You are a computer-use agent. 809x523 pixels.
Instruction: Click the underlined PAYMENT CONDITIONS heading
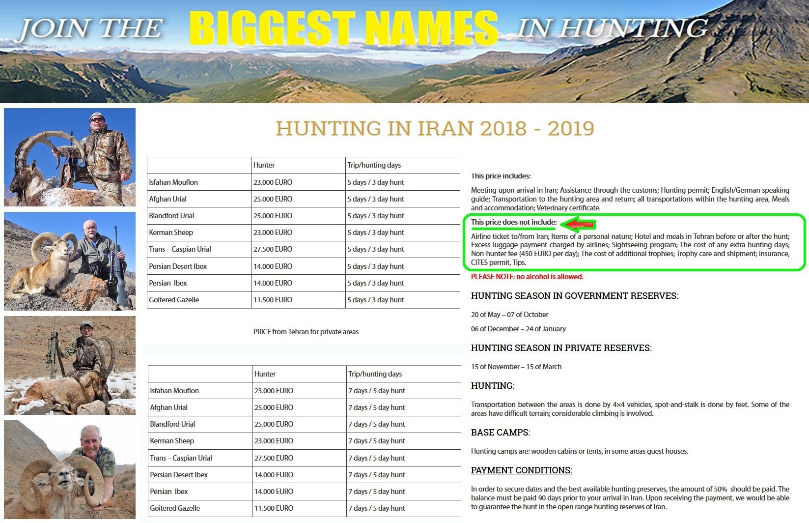pos(521,470)
